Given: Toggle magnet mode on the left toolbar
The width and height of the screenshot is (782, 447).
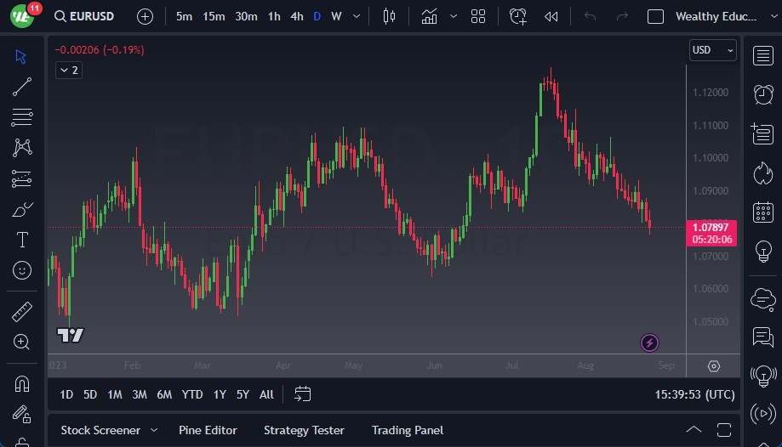Looking at the screenshot, I should 22,383.
